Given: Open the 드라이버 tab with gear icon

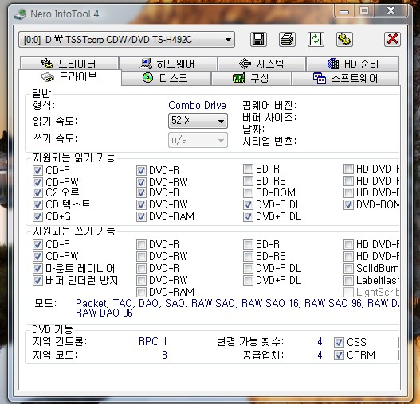Looking at the screenshot, I should tap(69, 64).
